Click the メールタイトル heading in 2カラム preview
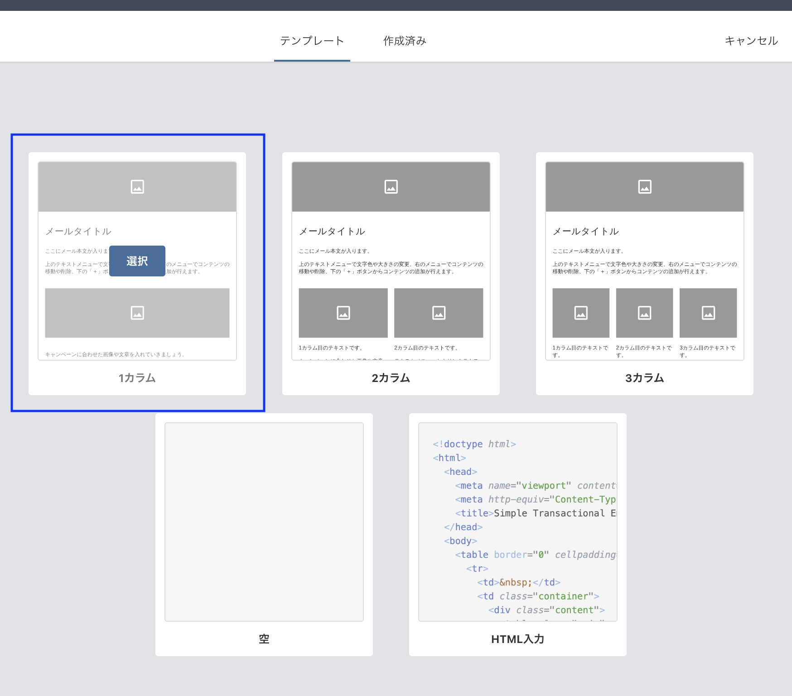The width and height of the screenshot is (792, 696). [x=332, y=232]
